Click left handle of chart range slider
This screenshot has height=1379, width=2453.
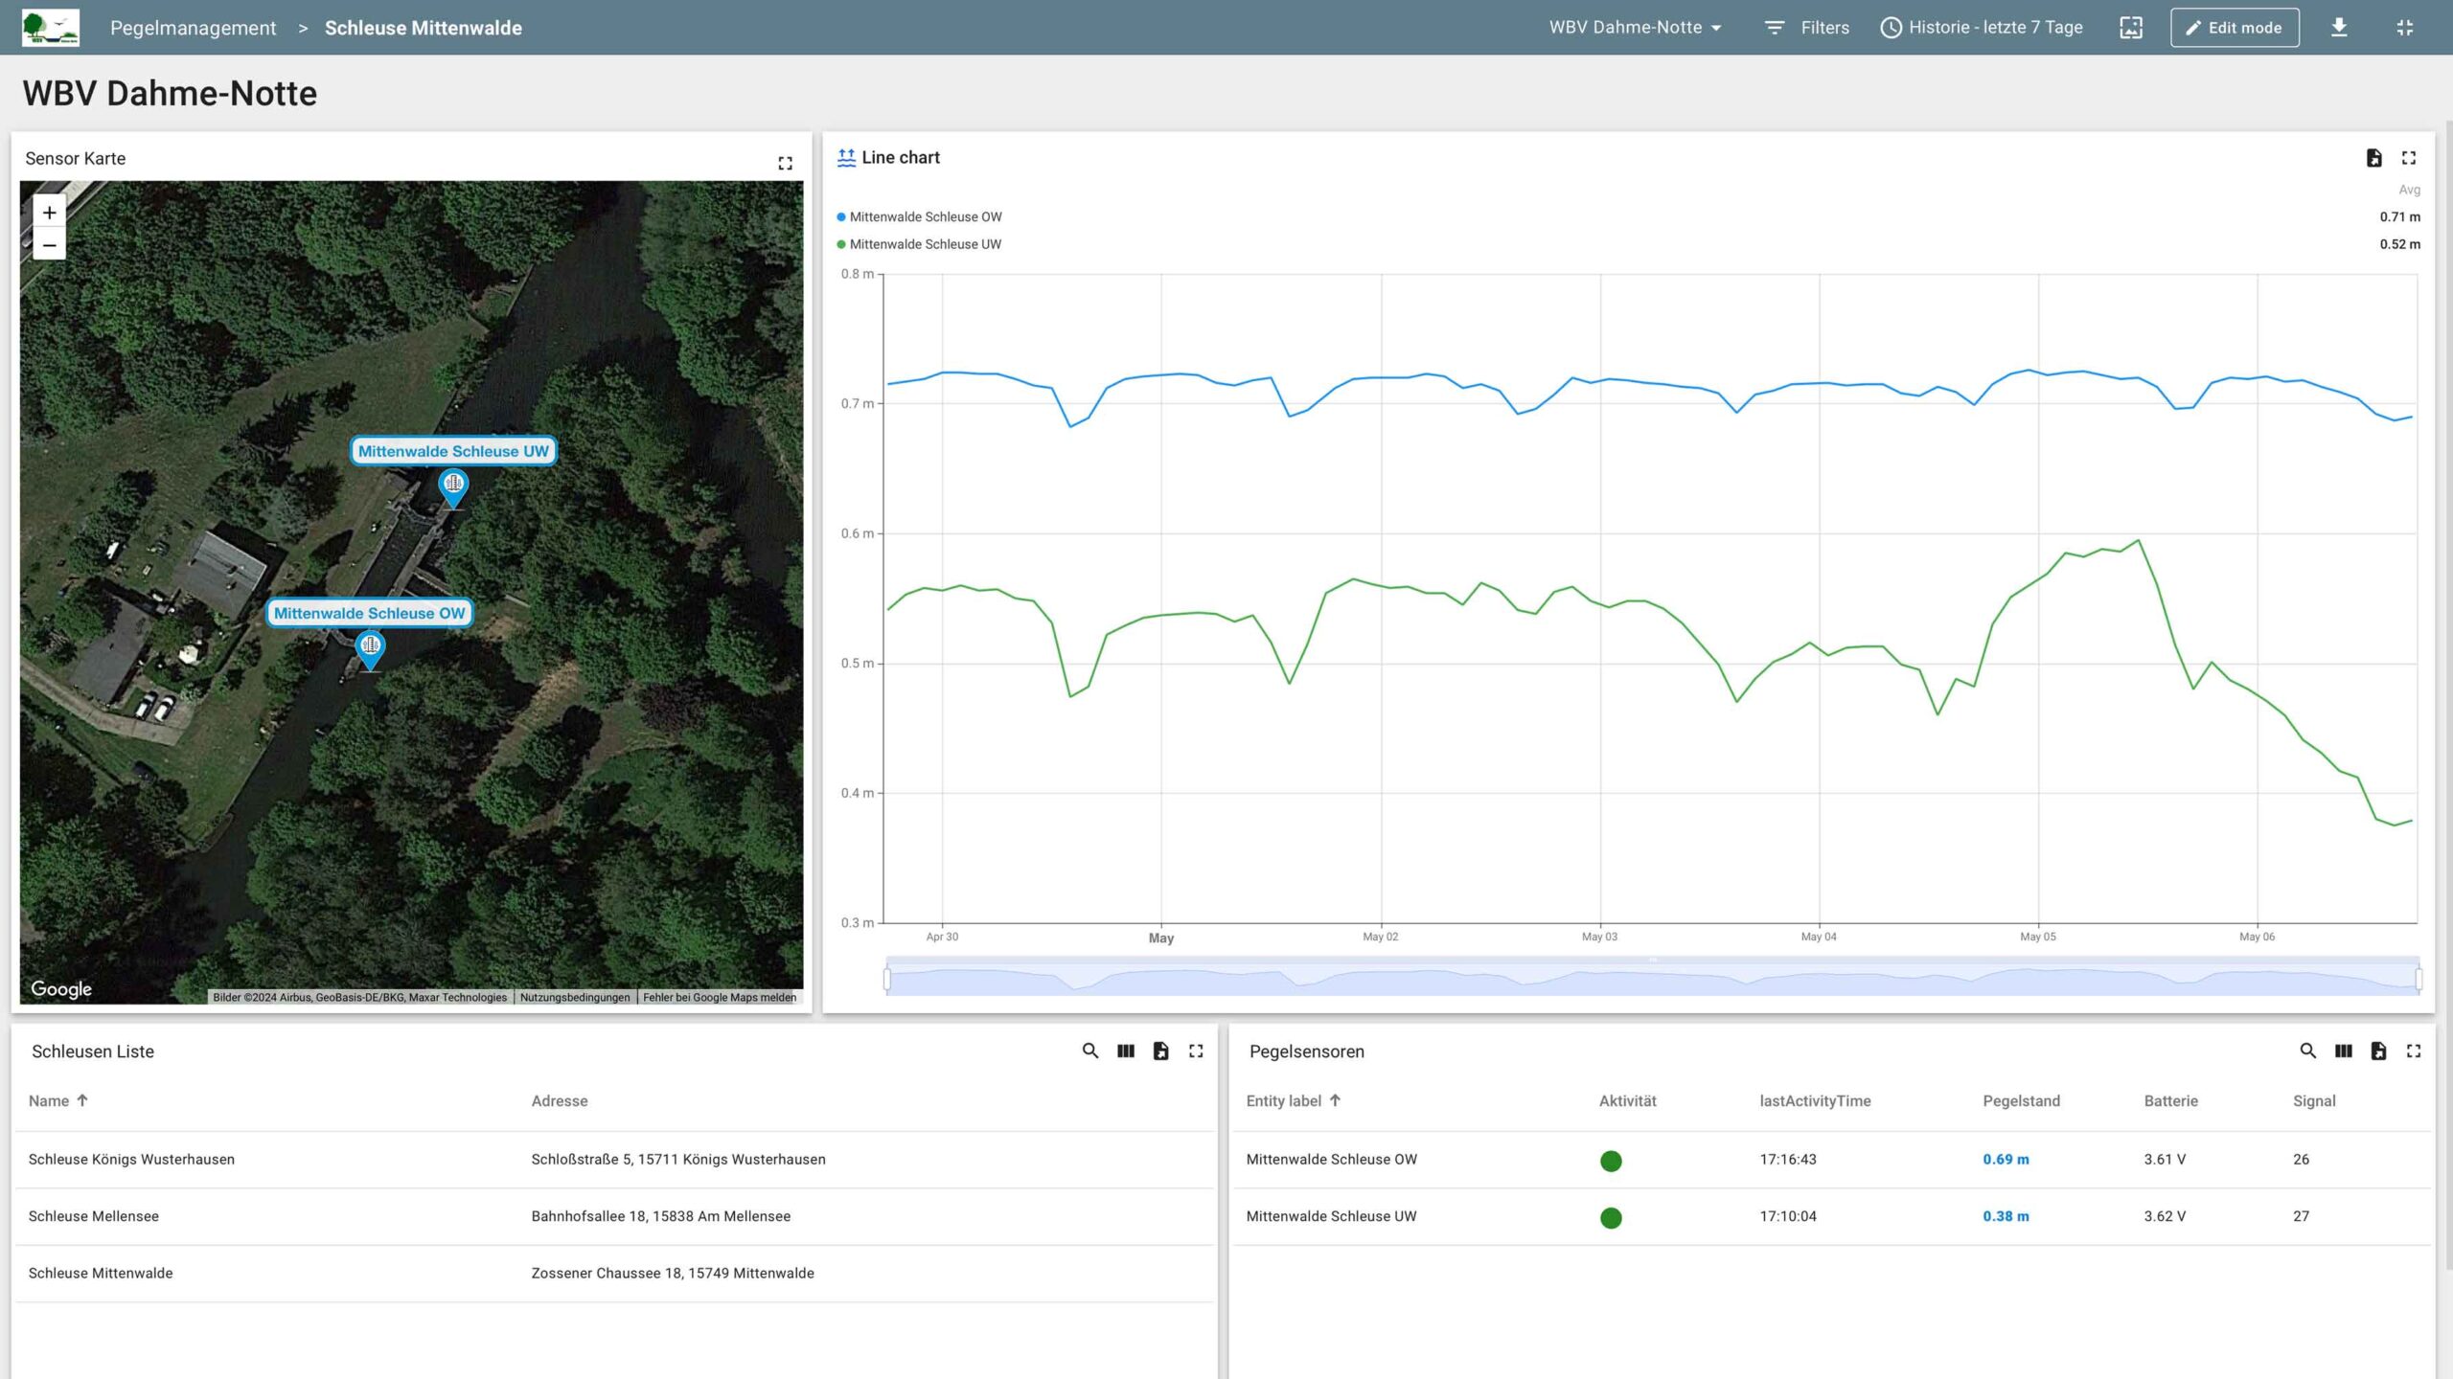887,979
